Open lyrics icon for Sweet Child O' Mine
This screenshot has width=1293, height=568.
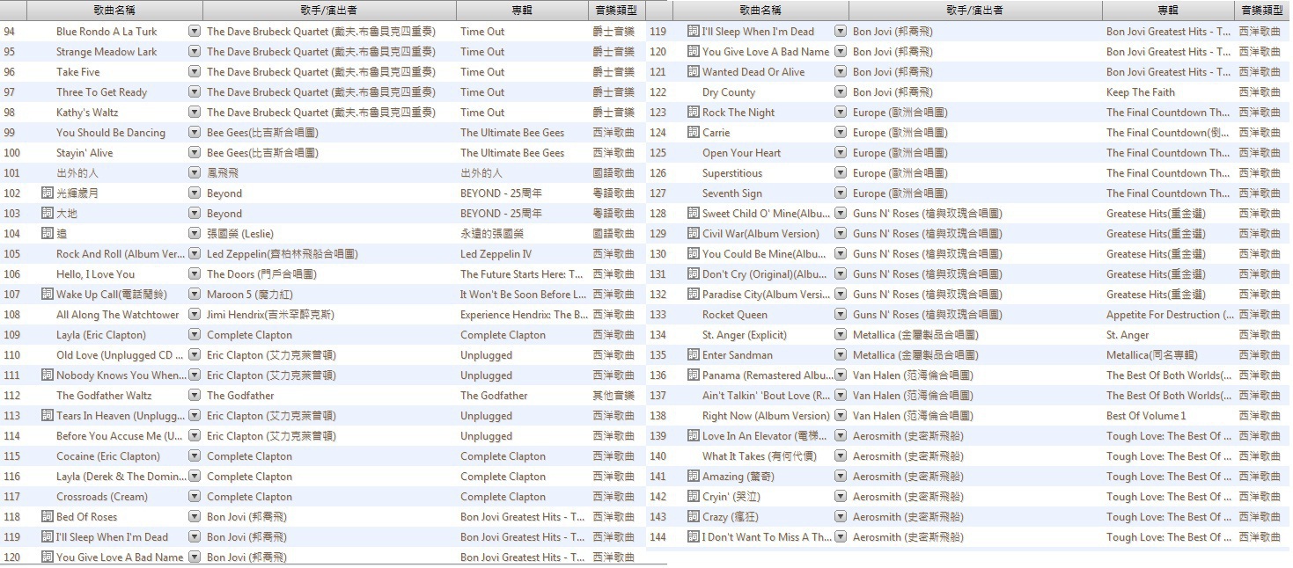click(x=694, y=213)
